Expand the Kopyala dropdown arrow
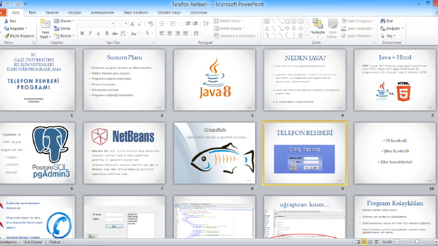Viewport: 438px width, 246px height. tap(27, 29)
